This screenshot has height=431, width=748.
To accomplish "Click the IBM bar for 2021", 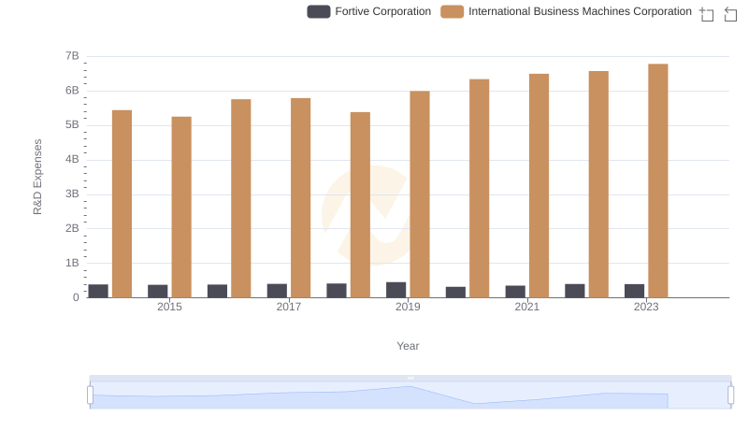I will click(539, 185).
